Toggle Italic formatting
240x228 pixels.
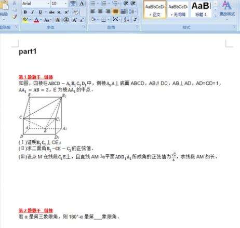coord(33,12)
